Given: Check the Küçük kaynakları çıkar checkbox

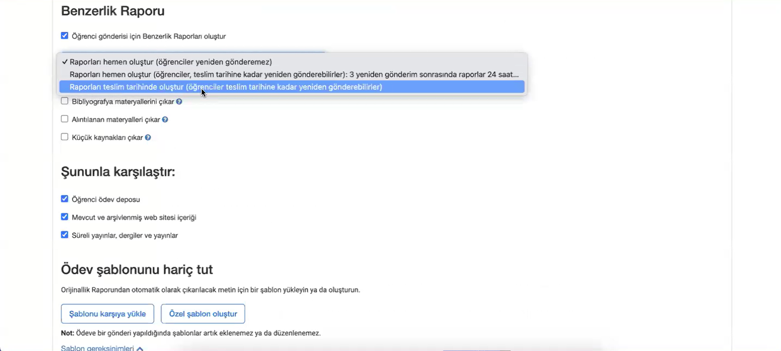Looking at the screenshot, I should point(64,137).
